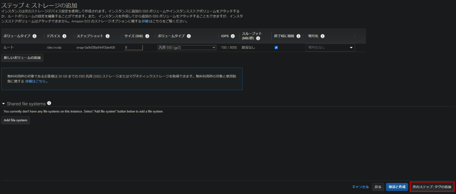Click the 新しいボリュームの追加 button
This screenshot has height=194, width=456.
coord(22,58)
